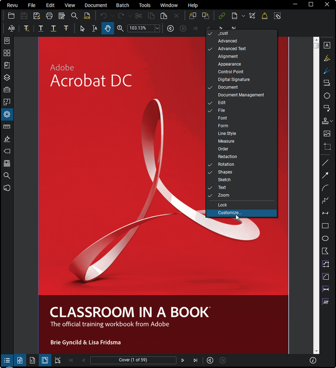The width and height of the screenshot is (336, 368).
Task: Uncheck the Zoom toolbar
Action: tap(241, 195)
